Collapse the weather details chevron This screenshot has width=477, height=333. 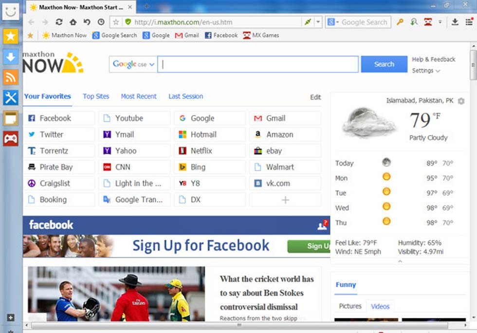point(400,261)
